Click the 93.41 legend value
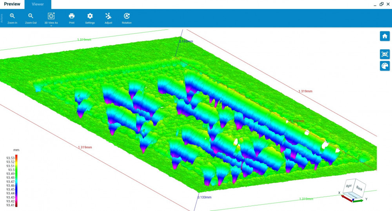392x211 pixels. pos(11,205)
